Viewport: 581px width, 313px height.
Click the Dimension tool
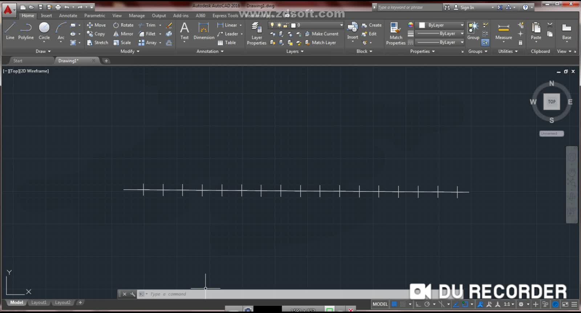[204, 31]
